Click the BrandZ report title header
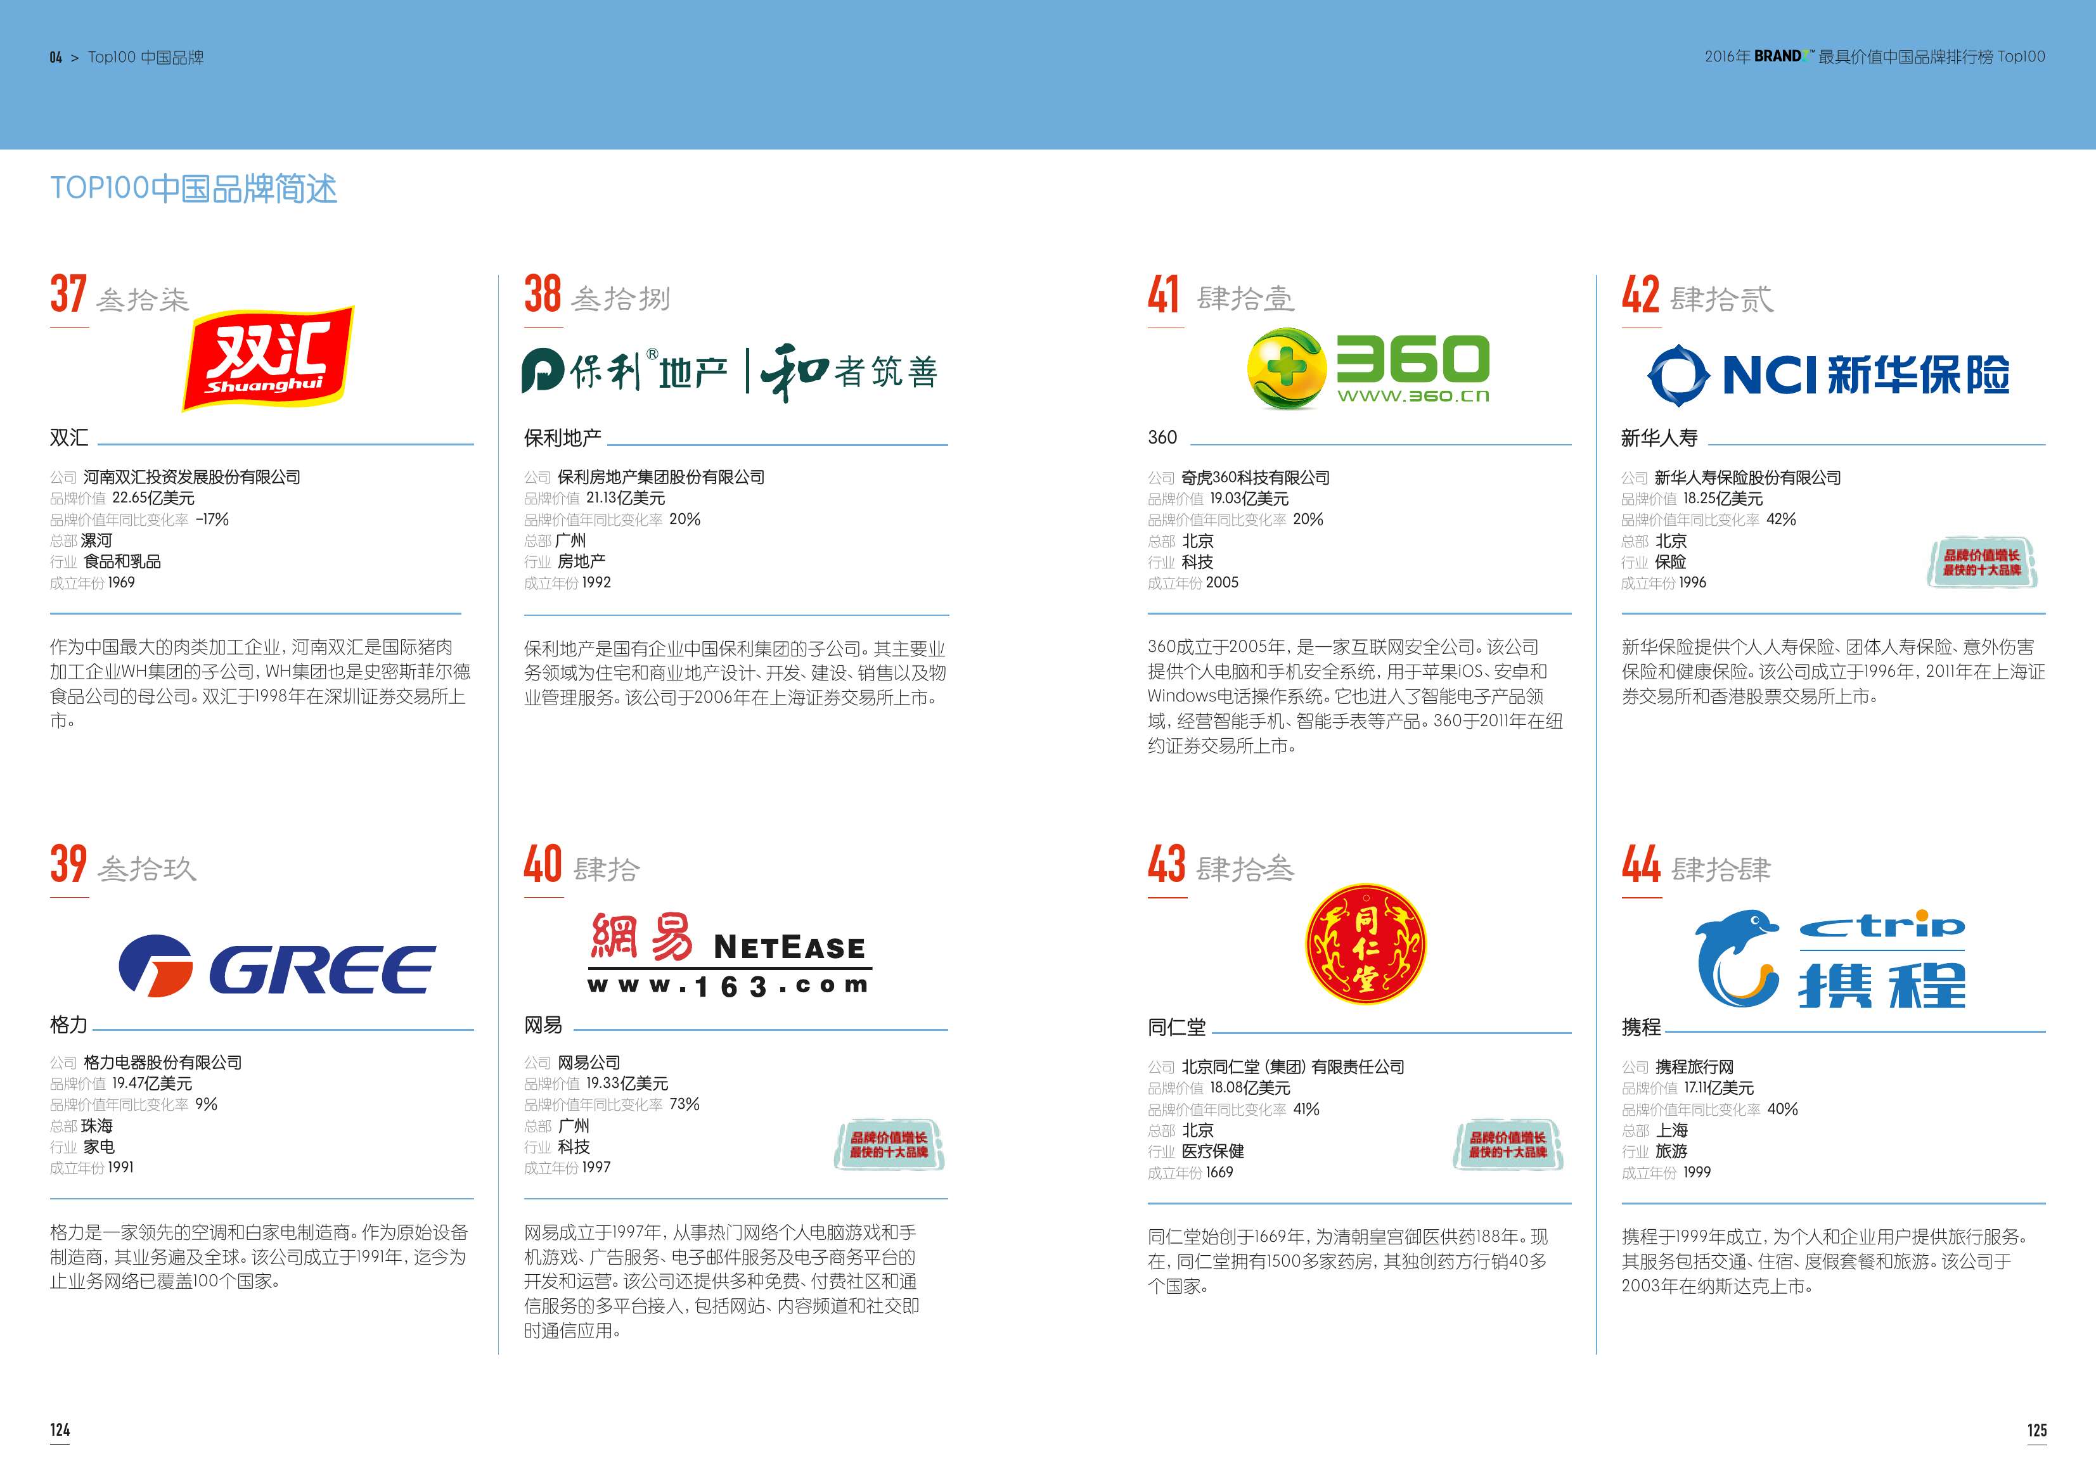The image size is (2096, 1482). pyautogui.click(x=1874, y=56)
